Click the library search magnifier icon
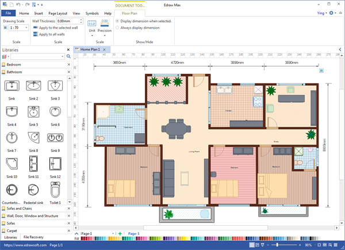The height and width of the screenshot is (250, 345). pyautogui.click(x=69, y=57)
